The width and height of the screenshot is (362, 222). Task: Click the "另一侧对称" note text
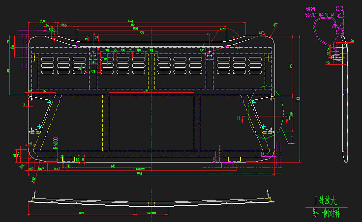327,213
